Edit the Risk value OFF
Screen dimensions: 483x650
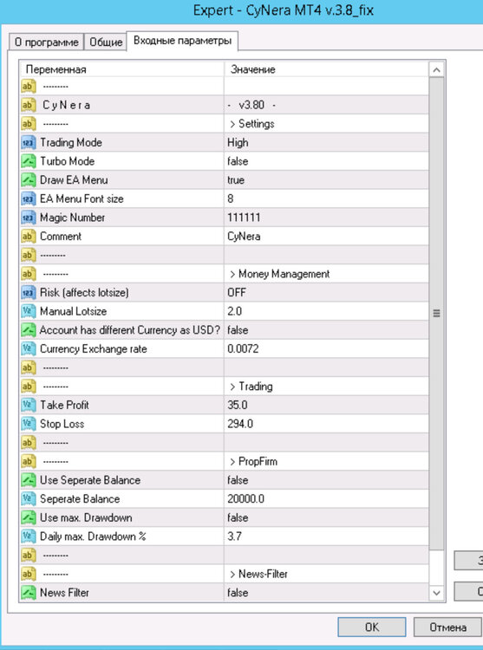pyautogui.click(x=237, y=293)
